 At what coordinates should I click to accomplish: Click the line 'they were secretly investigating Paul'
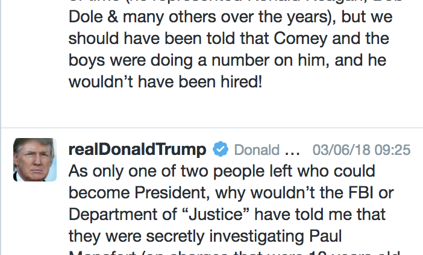click(x=205, y=236)
